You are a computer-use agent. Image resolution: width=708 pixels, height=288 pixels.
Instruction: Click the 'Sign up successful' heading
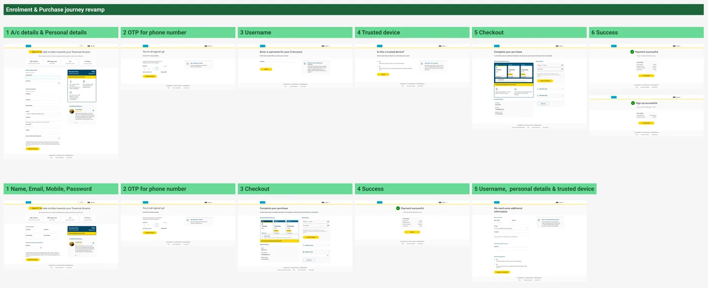[647, 103]
